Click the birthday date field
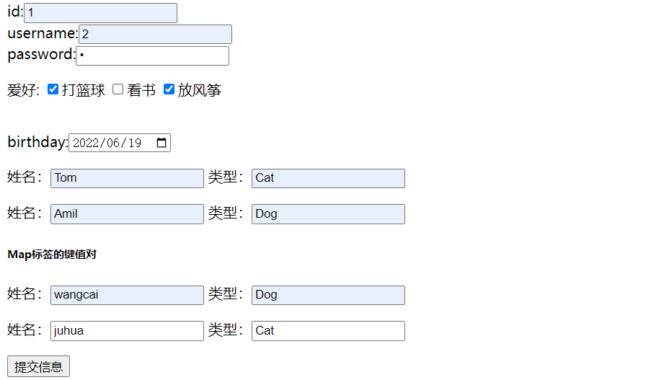This screenshot has width=646, height=380. [108, 143]
